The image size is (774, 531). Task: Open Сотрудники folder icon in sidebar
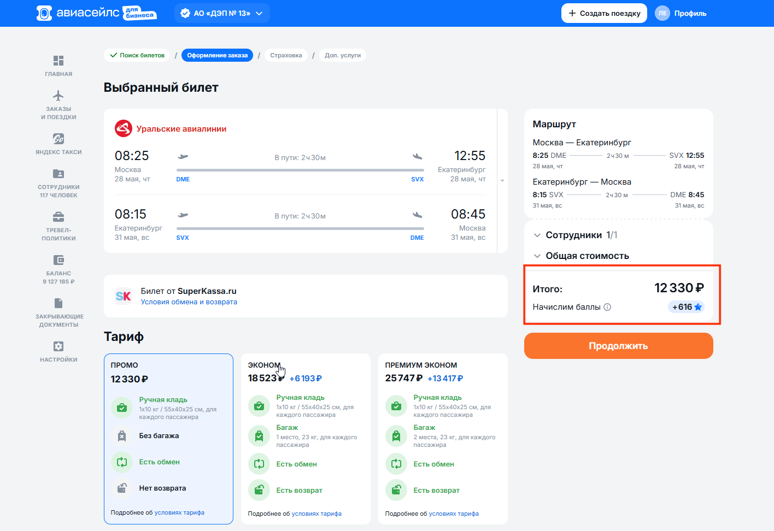click(x=58, y=174)
